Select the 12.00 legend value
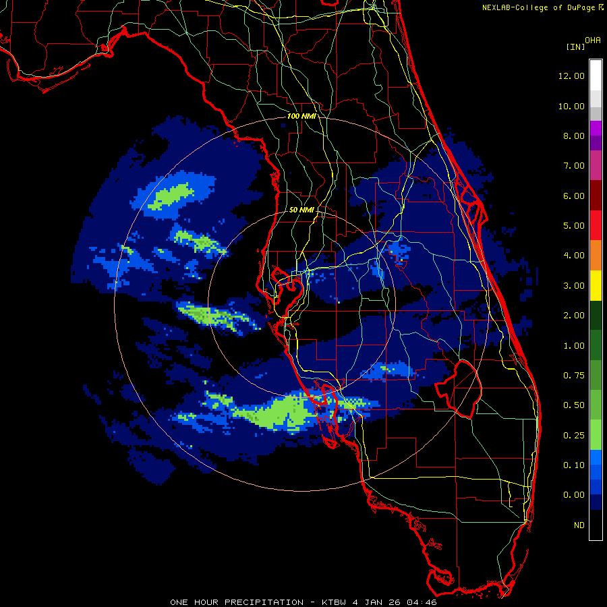 coord(571,76)
